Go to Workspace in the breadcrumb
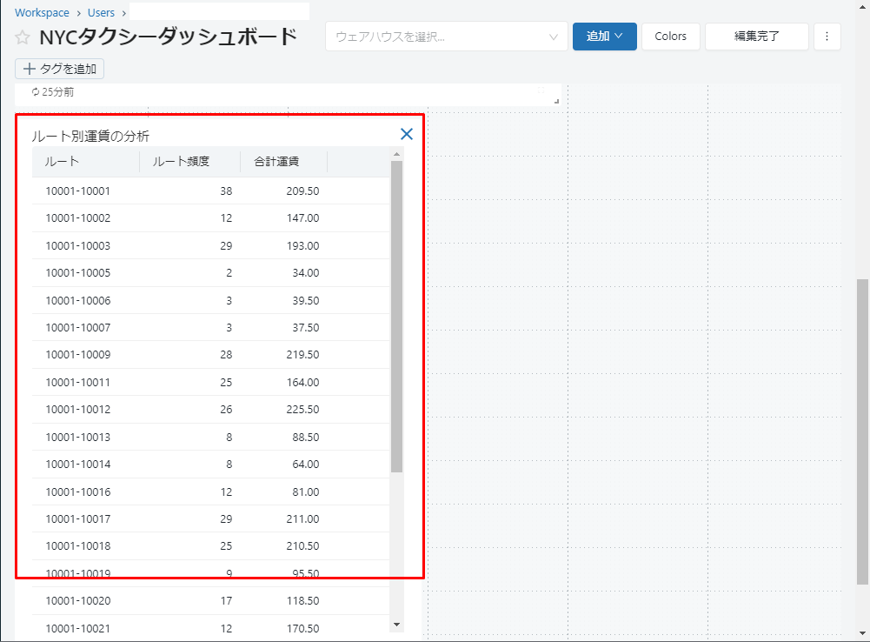Screen dimensions: 870x642 pos(42,13)
